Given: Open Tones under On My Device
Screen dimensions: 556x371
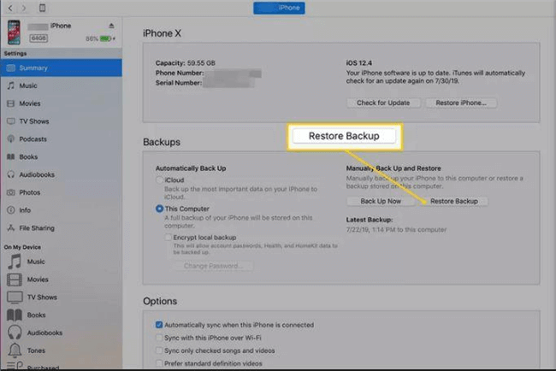Looking at the screenshot, I should (x=15, y=350).
